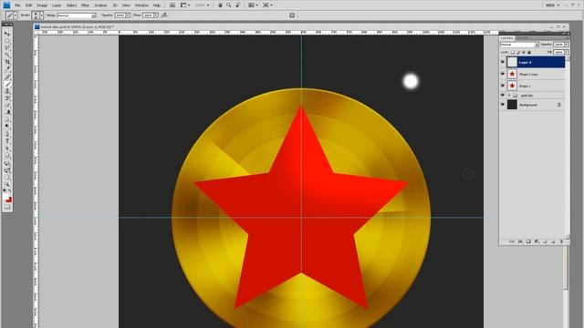Click the foreground color swatch

point(6,196)
